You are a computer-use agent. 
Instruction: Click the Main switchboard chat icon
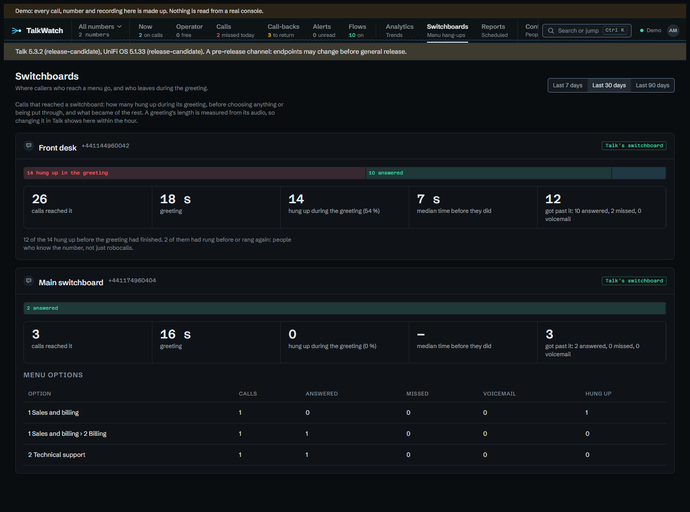(x=29, y=281)
